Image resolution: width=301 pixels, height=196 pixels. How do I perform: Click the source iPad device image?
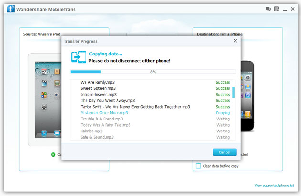44,99
